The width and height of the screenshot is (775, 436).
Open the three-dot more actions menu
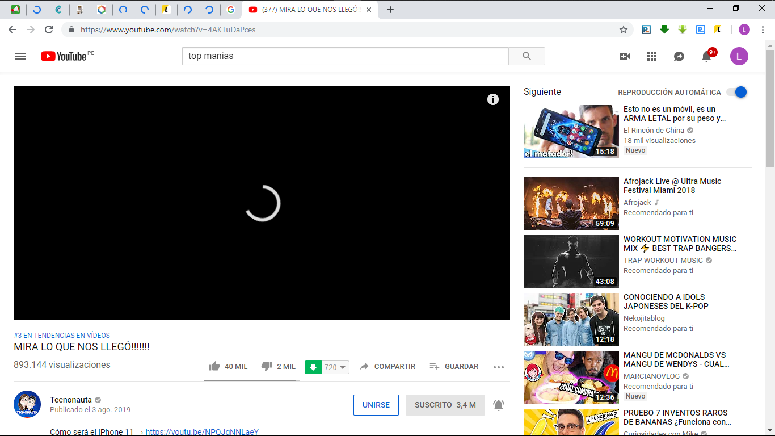click(499, 367)
